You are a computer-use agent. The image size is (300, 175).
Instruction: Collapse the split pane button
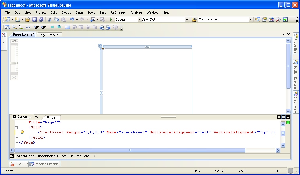288,117
